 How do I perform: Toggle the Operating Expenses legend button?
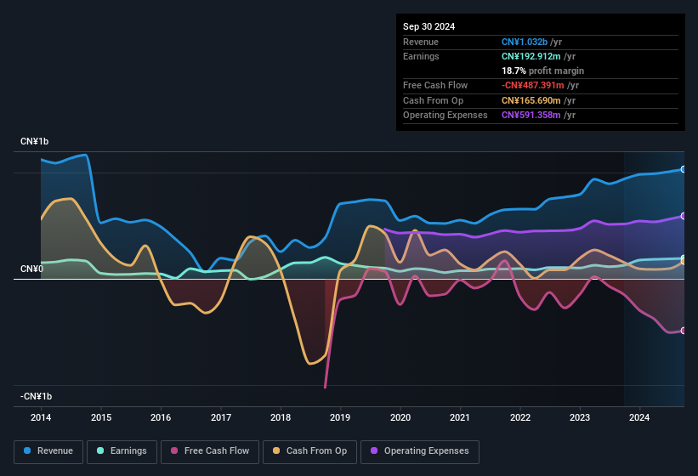pos(419,451)
